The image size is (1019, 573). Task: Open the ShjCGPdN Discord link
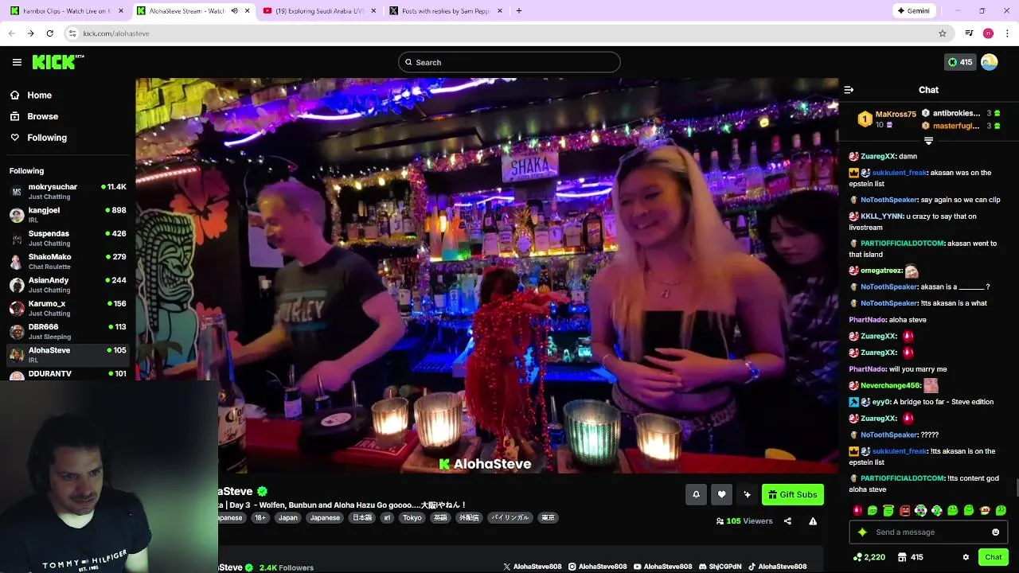720,567
